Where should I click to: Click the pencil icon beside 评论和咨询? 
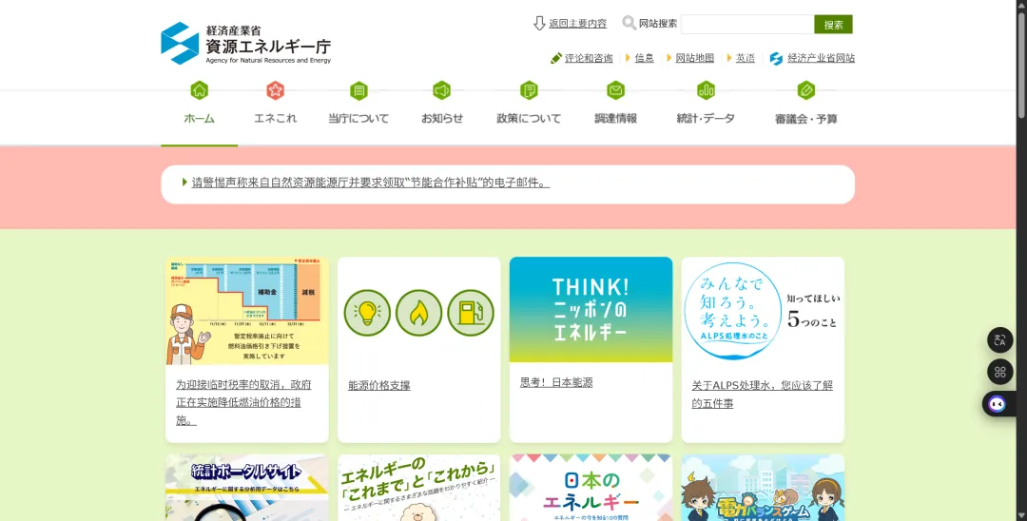coord(556,58)
